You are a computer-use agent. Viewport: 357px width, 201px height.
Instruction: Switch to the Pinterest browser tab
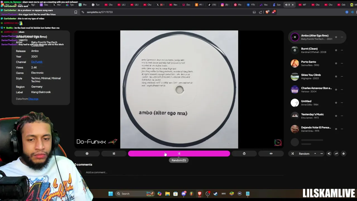[x=238, y=5]
